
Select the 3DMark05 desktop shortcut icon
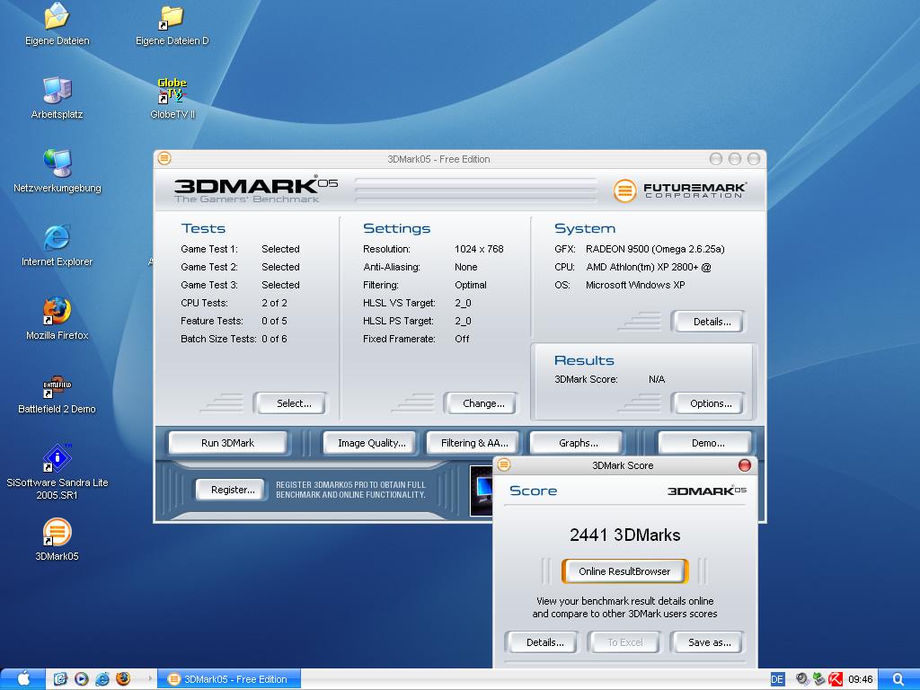click(x=57, y=540)
